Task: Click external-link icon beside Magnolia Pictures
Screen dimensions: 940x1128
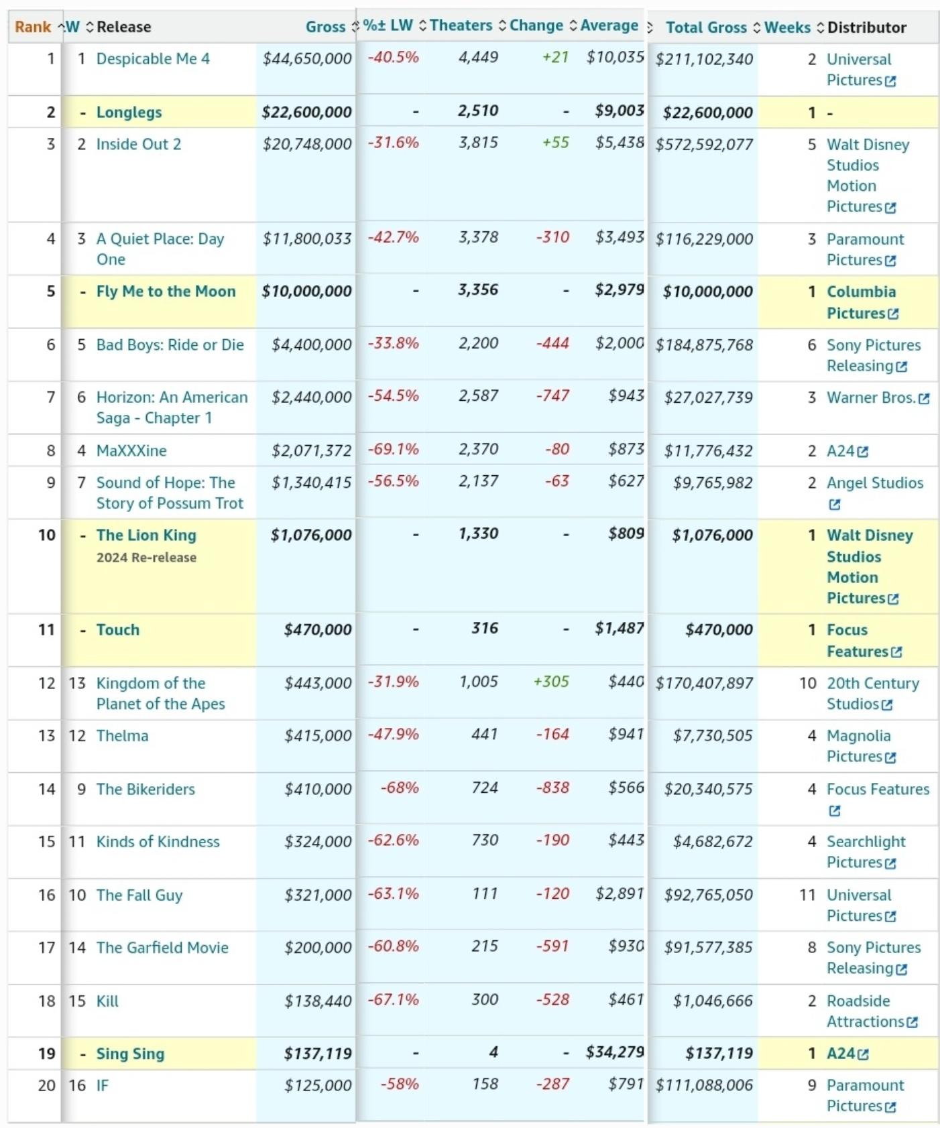Action: 890,757
